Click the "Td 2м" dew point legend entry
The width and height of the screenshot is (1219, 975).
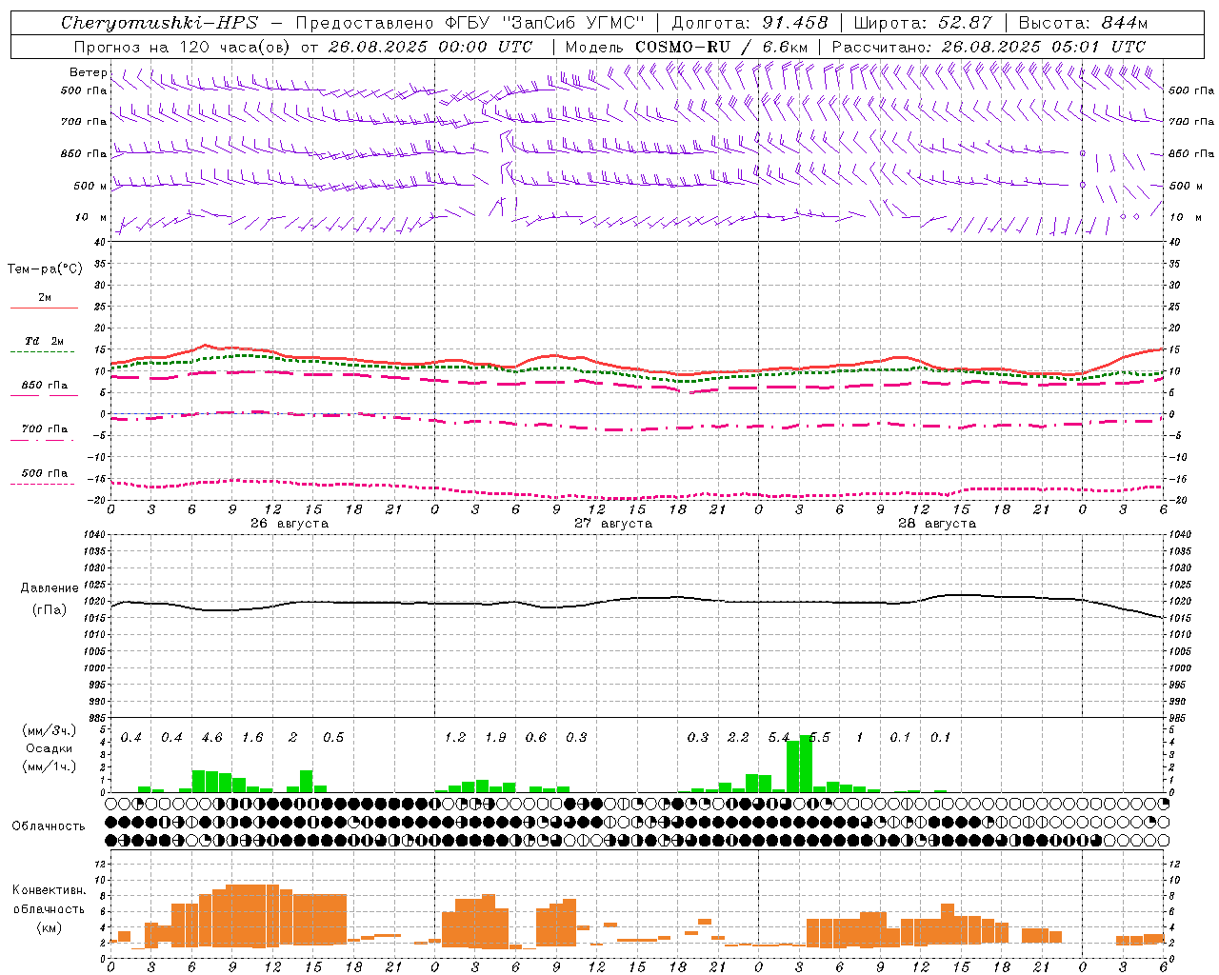(45, 341)
